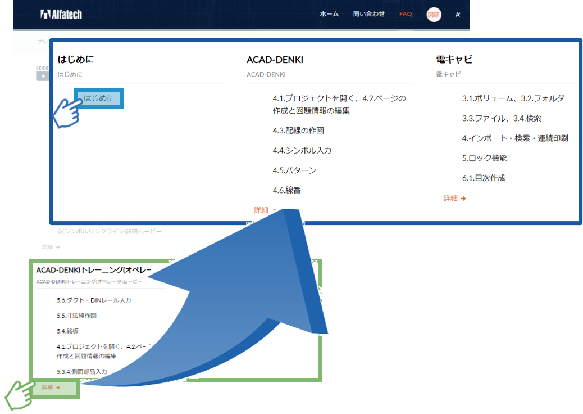The image size is (583, 414).
Task: Click 詳細 under ACAD-DENKI section
Action: tap(265, 210)
